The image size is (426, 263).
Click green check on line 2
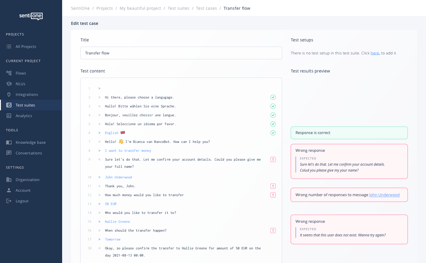coord(273,97)
